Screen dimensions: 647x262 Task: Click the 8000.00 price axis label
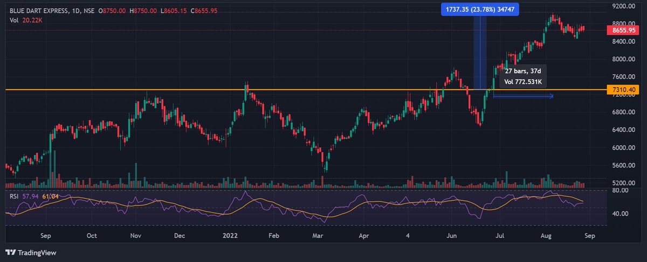click(x=624, y=59)
